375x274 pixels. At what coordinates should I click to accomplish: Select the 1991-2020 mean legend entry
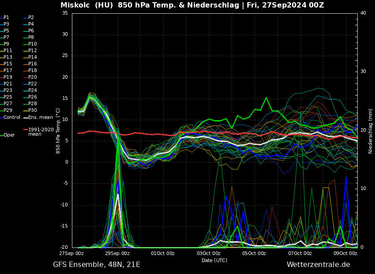click(41, 132)
